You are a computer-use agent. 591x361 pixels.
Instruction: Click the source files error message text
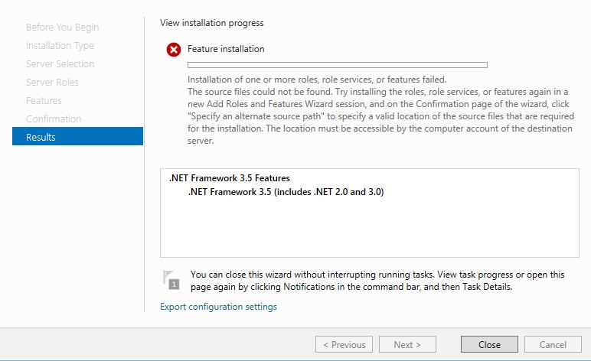(380, 116)
